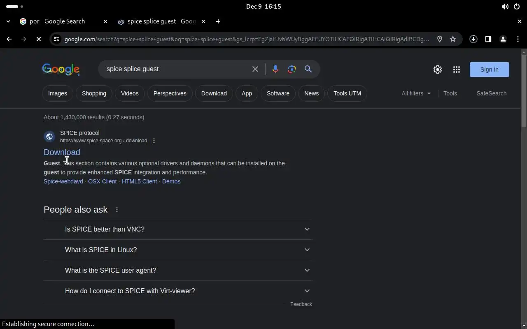Click the Google search input field
The image size is (527, 329).
(177, 69)
